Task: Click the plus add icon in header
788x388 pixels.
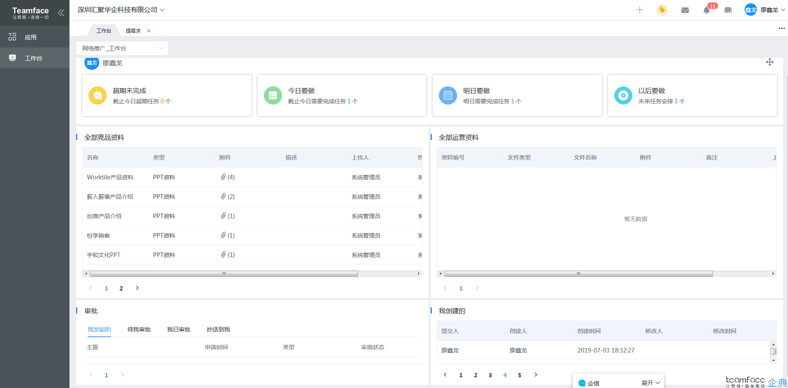Action: click(640, 10)
